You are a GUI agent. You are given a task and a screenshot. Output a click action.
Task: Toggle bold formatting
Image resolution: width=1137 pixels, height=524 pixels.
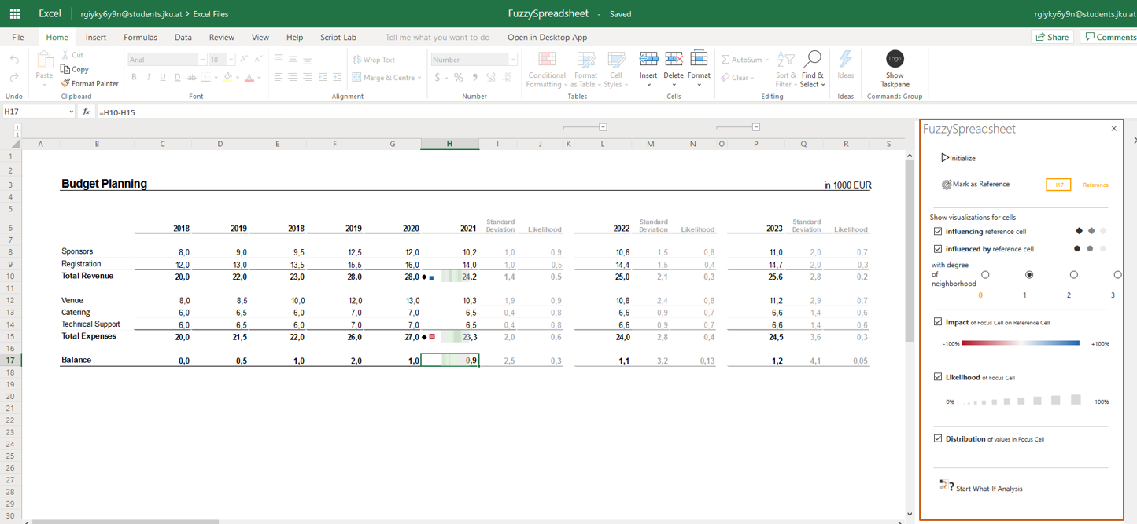(x=134, y=77)
